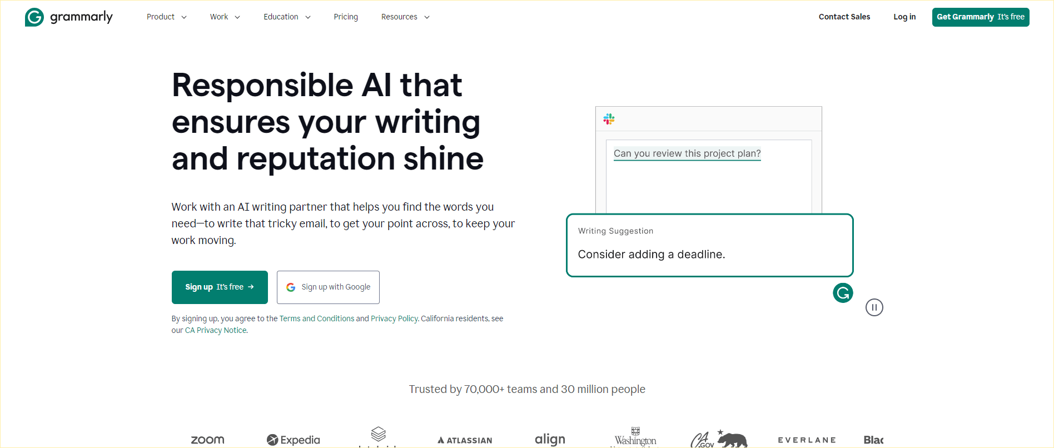Expand the Resources dropdown menu

click(x=406, y=17)
